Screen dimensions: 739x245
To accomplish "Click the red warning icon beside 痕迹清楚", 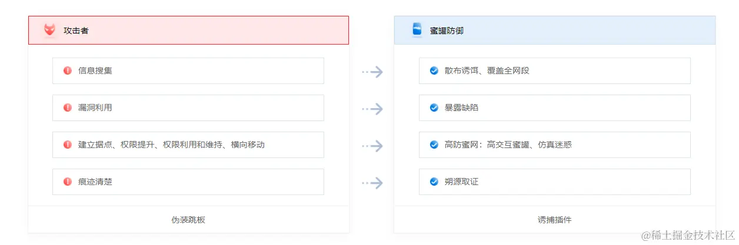I will (68, 182).
